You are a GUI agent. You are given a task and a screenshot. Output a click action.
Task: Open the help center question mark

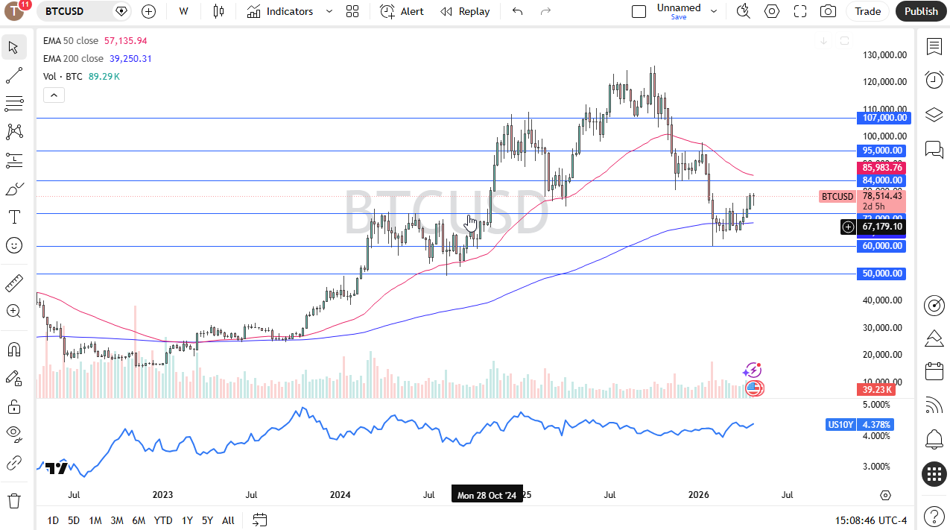pos(934,516)
